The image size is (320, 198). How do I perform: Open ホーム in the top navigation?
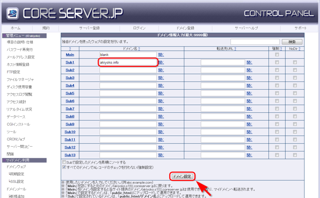tap(16, 28)
